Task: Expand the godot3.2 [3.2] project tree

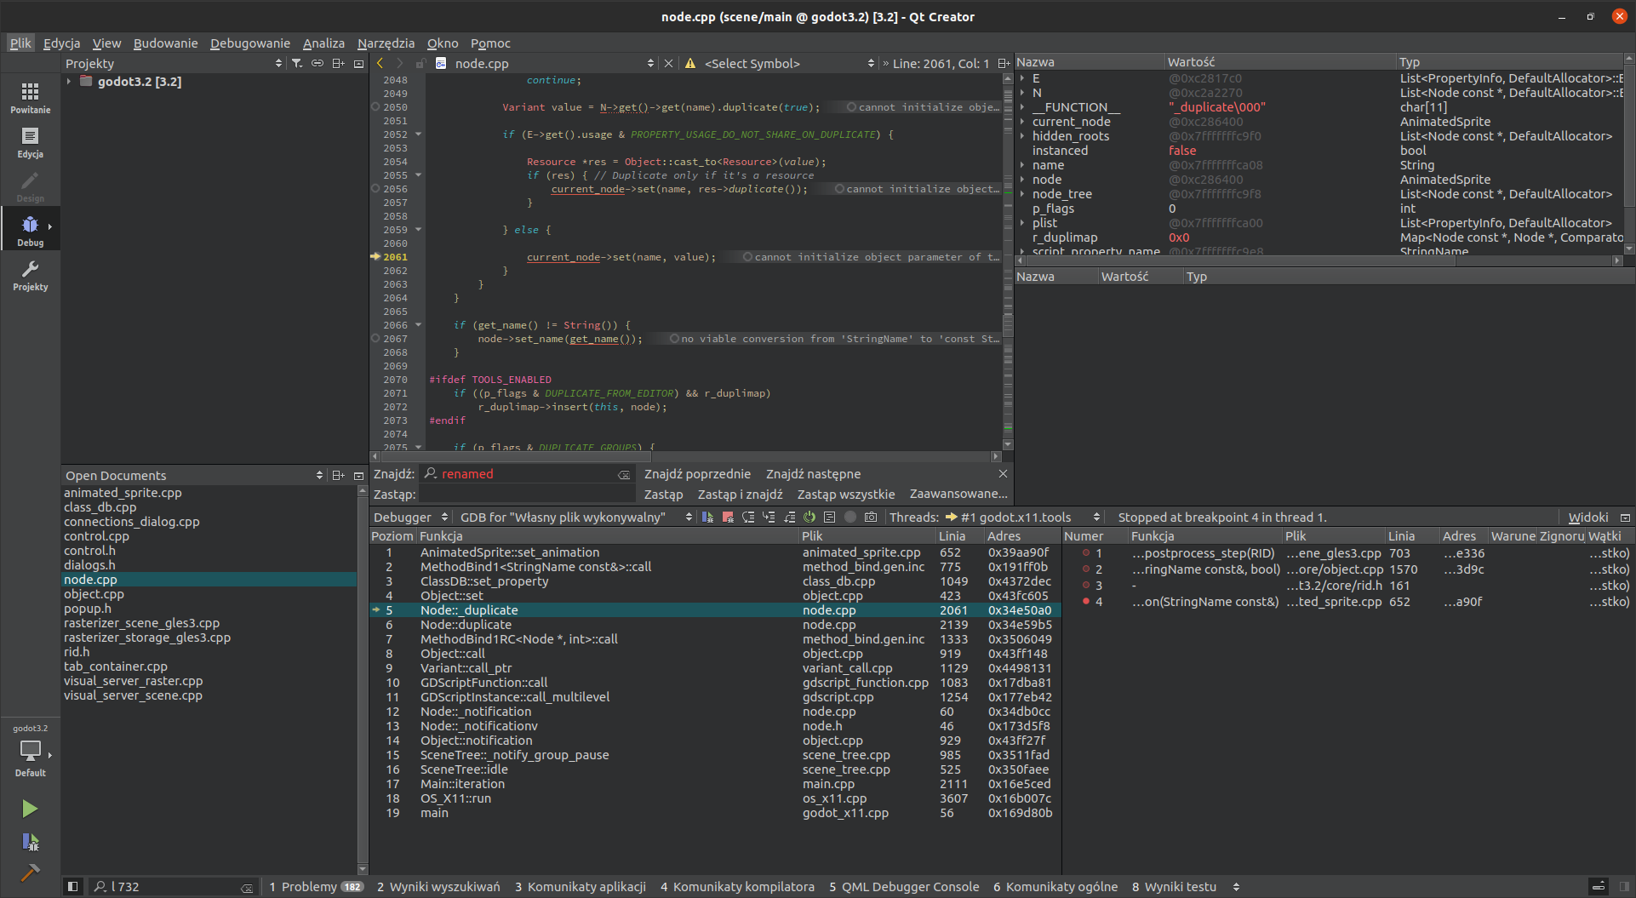Action: (69, 82)
